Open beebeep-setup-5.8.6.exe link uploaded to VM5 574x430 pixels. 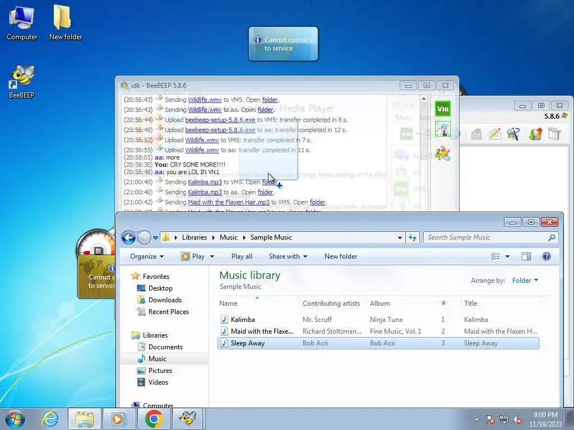pos(220,120)
